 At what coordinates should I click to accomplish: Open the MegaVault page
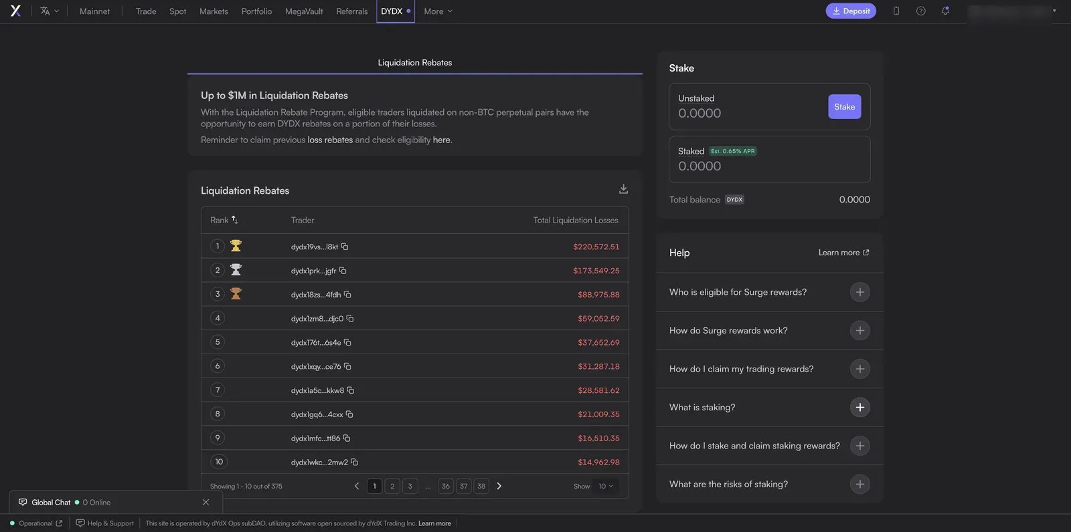pyautogui.click(x=304, y=11)
